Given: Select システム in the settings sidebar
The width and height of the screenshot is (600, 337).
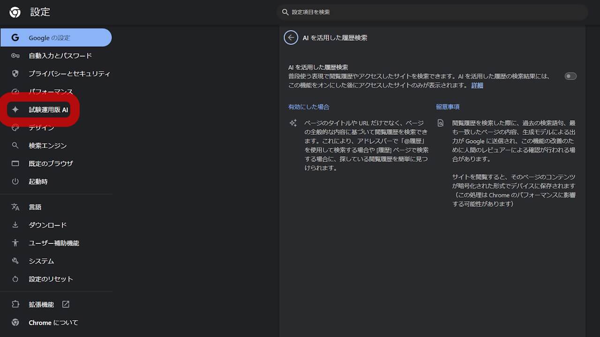Looking at the screenshot, I should [x=41, y=261].
